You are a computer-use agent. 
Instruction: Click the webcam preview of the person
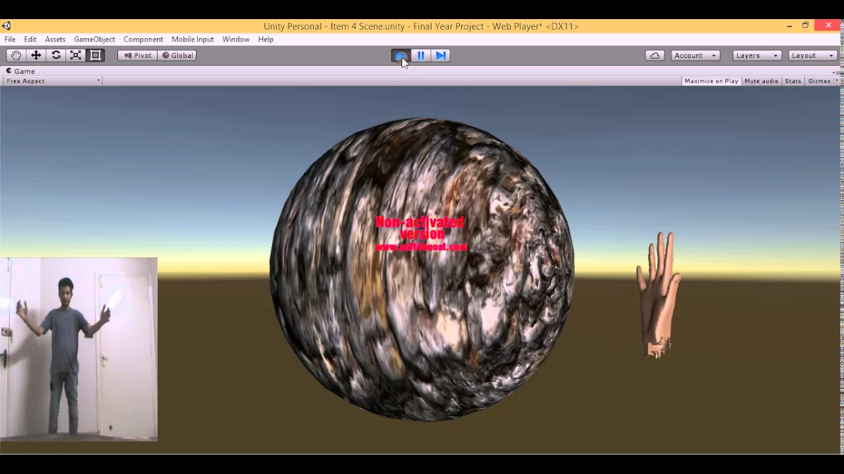(x=78, y=349)
